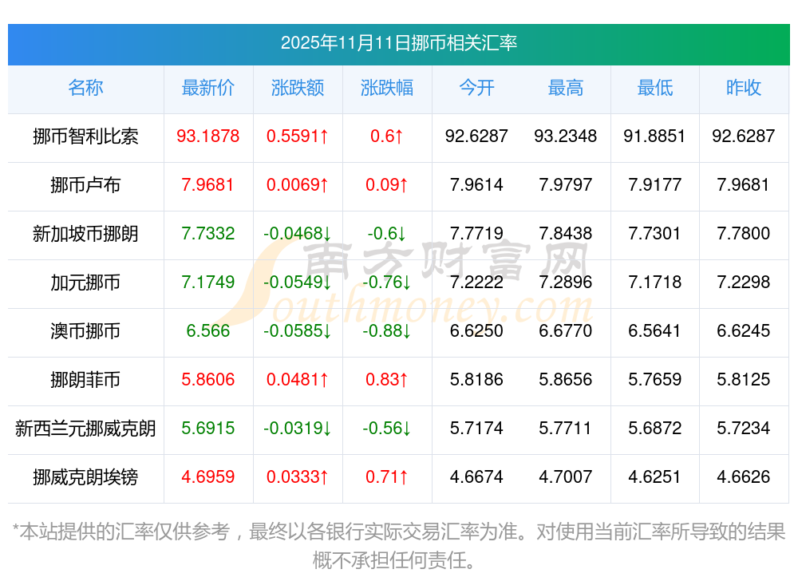Click latest price 6.566
Viewport: 798px width, 585px height.
(x=208, y=331)
